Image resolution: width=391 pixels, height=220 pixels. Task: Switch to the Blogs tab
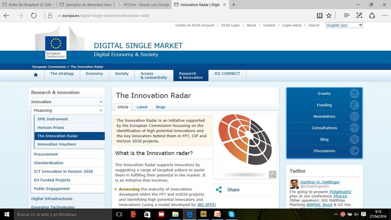[x=161, y=107]
